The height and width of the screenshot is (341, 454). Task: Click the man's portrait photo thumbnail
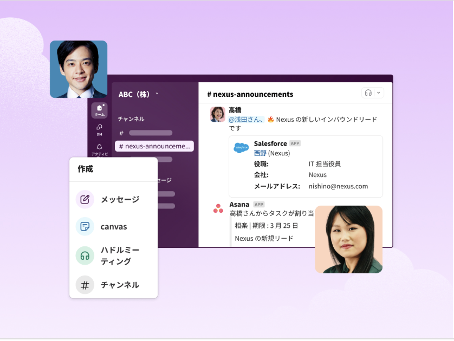click(x=79, y=69)
